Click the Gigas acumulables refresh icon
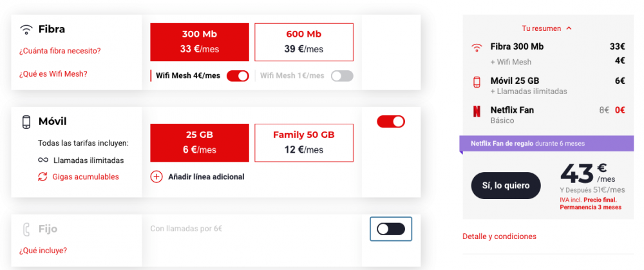This screenshot has width=644, height=270. [x=43, y=177]
